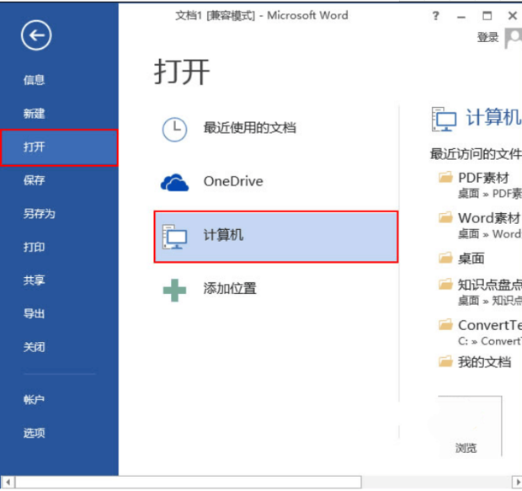This screenshot has width=522, height=491.
Task: Click the Word素材 folder icon
Action: 445,217
